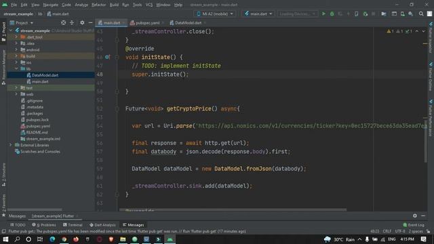Toggle Resource Manager side panel
The height and width of the screenshot is (244, 434).
coord(3,67)
